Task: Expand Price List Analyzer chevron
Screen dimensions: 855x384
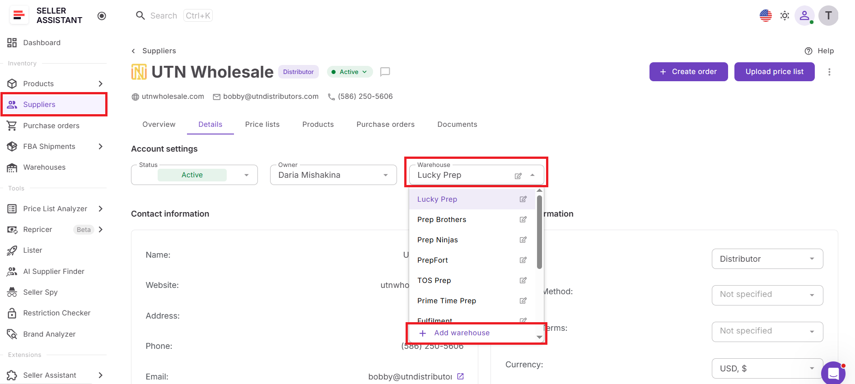Action: tap(100, 208)
